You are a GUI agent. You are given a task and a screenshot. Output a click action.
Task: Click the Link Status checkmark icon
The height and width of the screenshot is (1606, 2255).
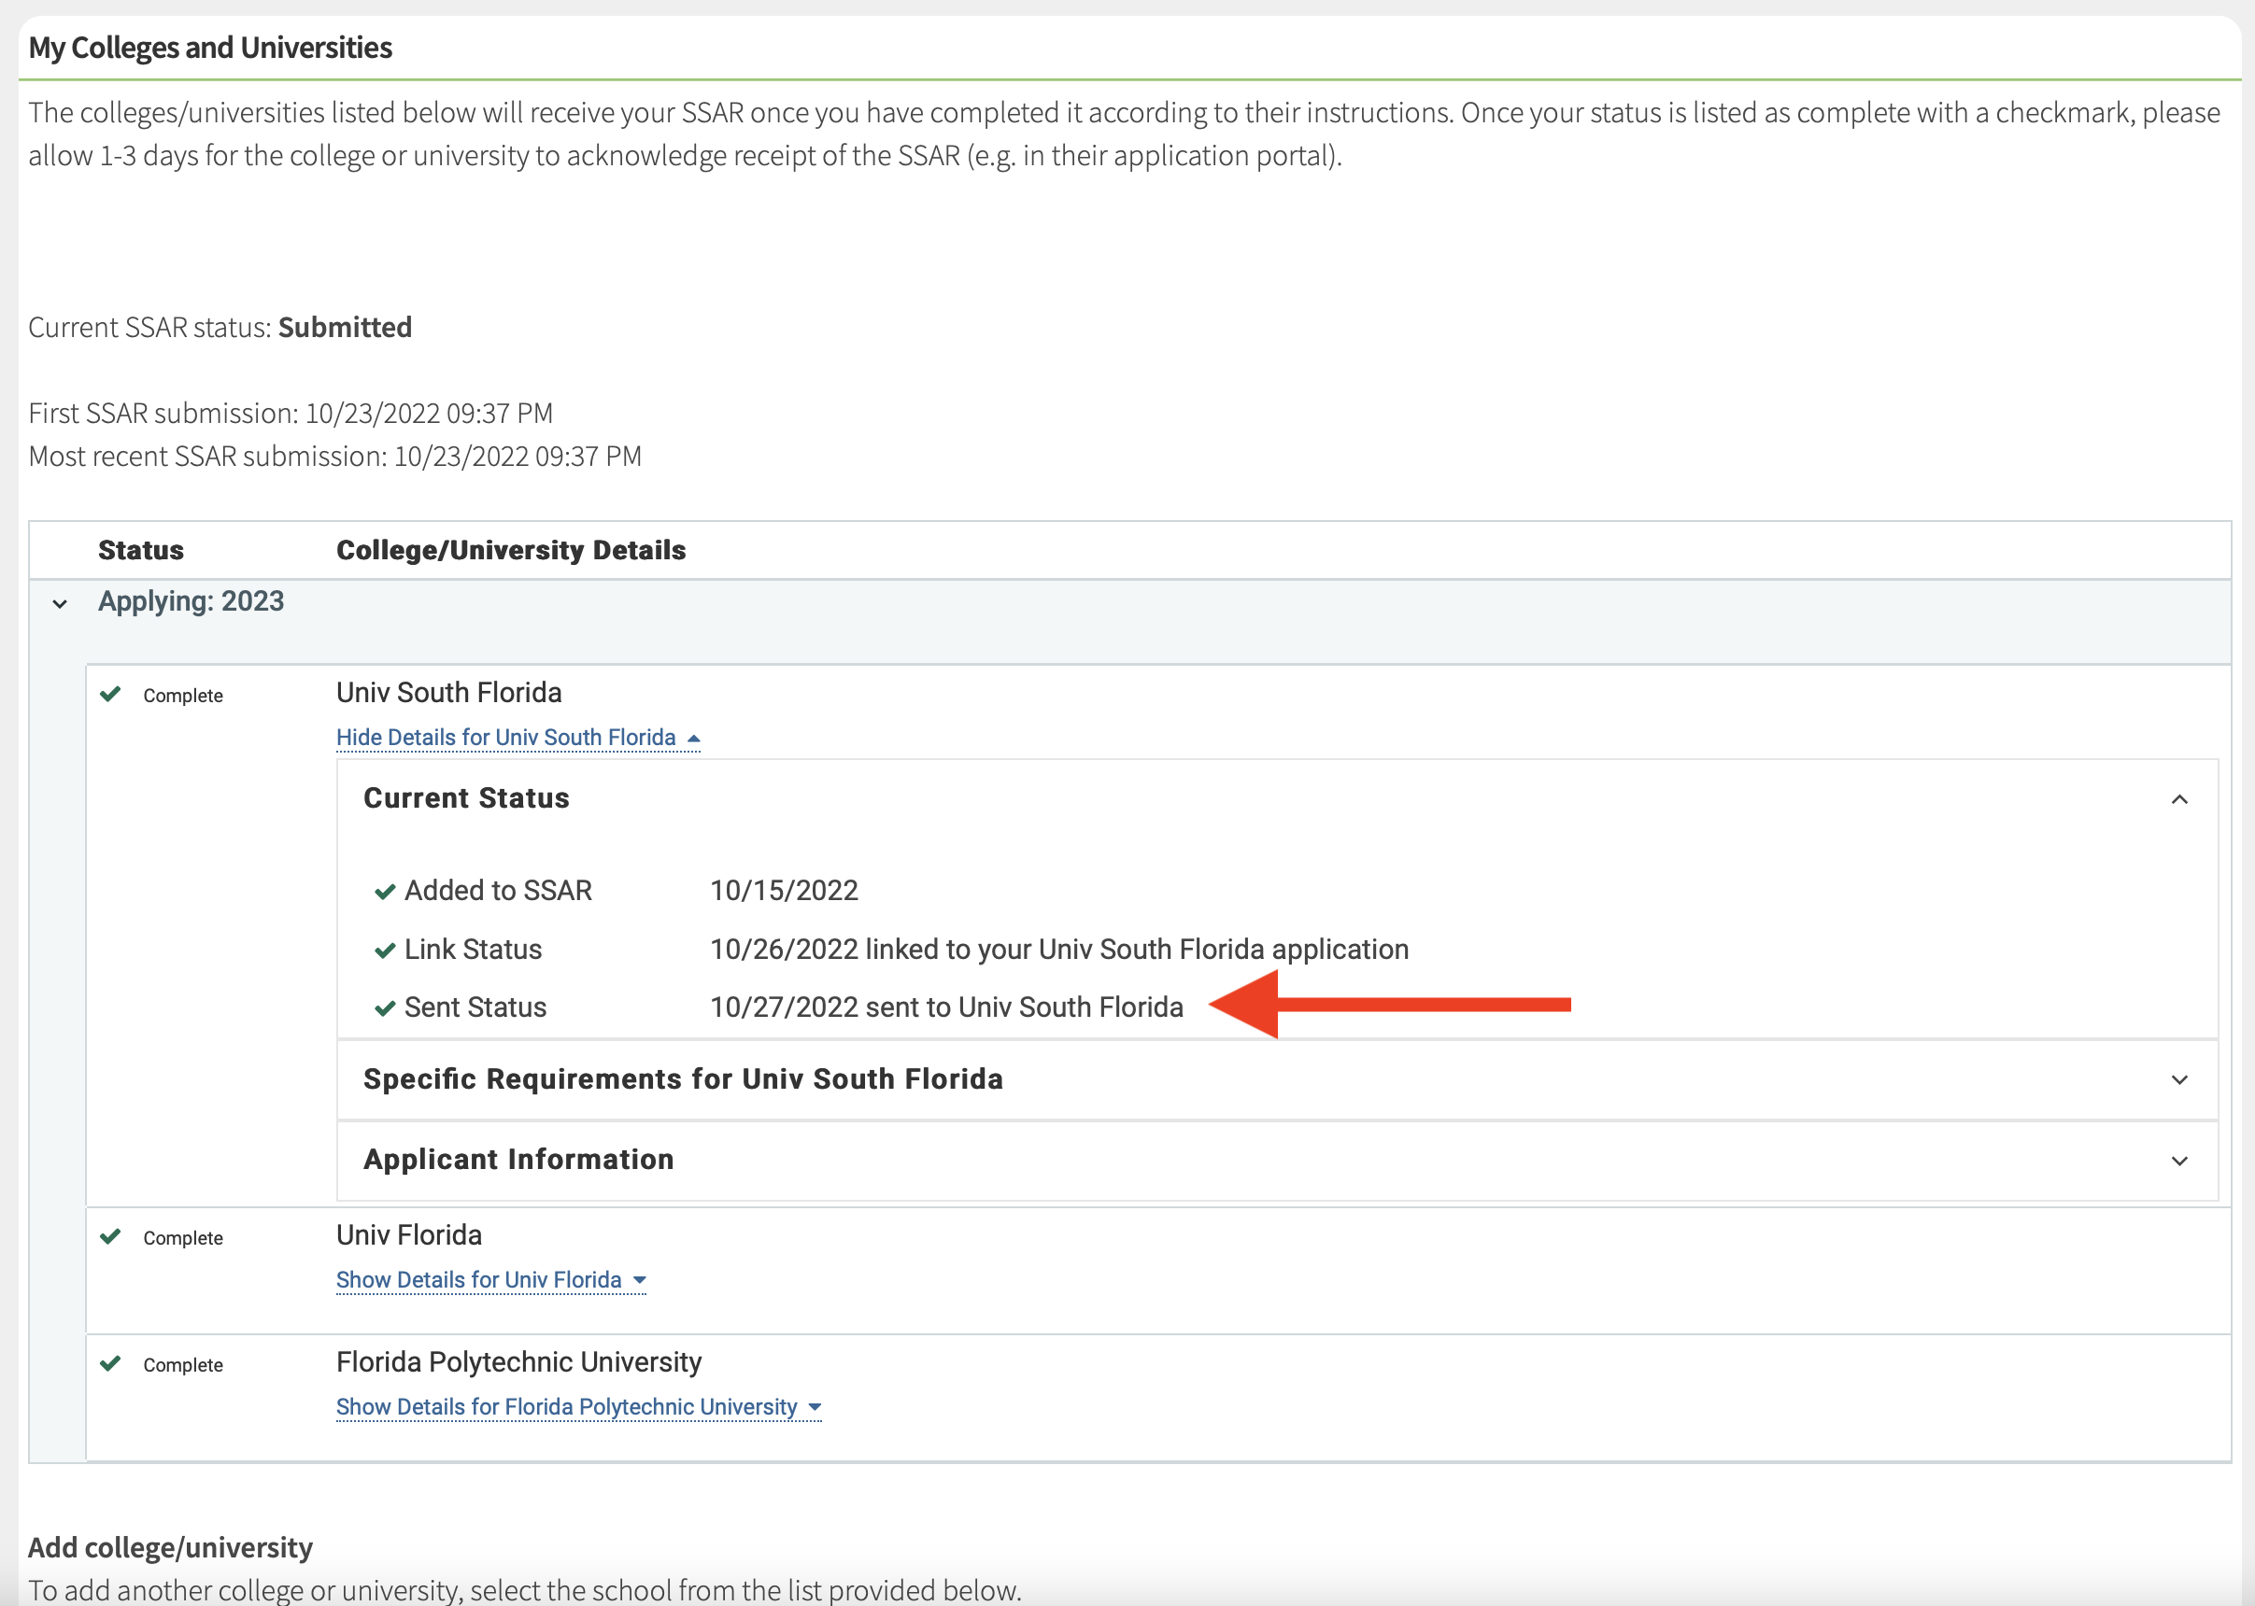coord(385,951)
